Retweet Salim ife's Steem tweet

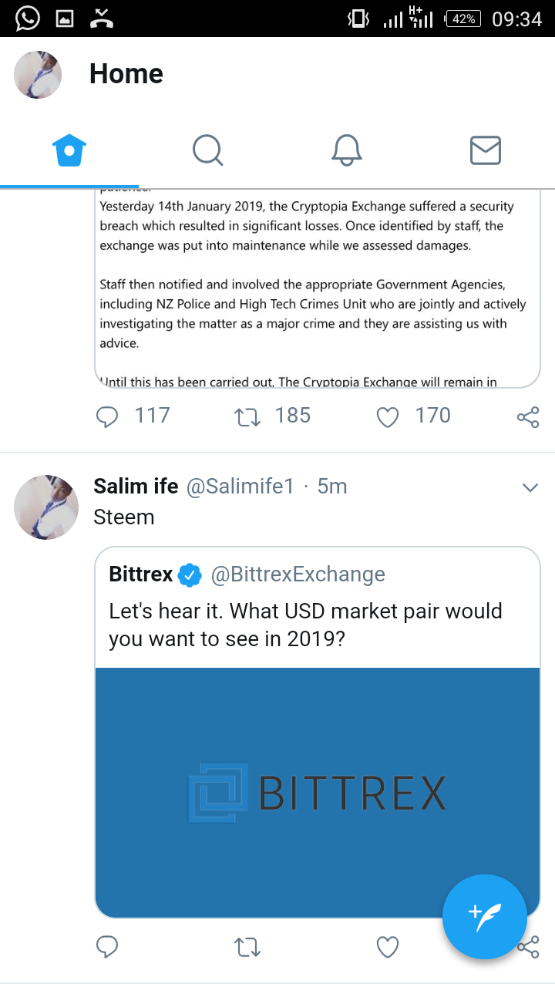point(247,947)
